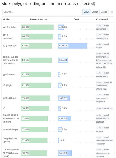Select the gpt-5 (high) row name
The image size is (116, 158).
pos(9,27)
